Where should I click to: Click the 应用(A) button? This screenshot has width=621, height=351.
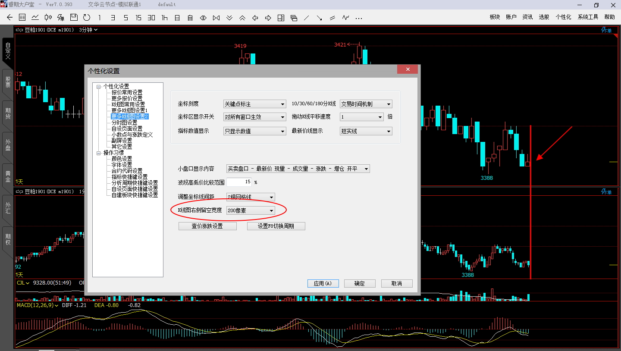click(323, 283)
